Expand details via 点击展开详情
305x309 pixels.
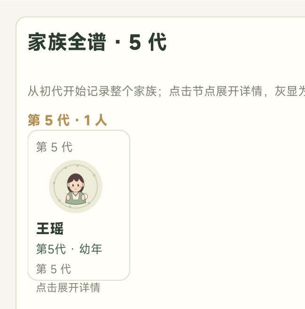click(x=68, y=287)
